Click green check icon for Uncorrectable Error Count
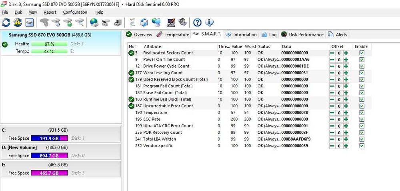Screen dimensions: 400x191 pyautogui.click(x=131, y=106)
